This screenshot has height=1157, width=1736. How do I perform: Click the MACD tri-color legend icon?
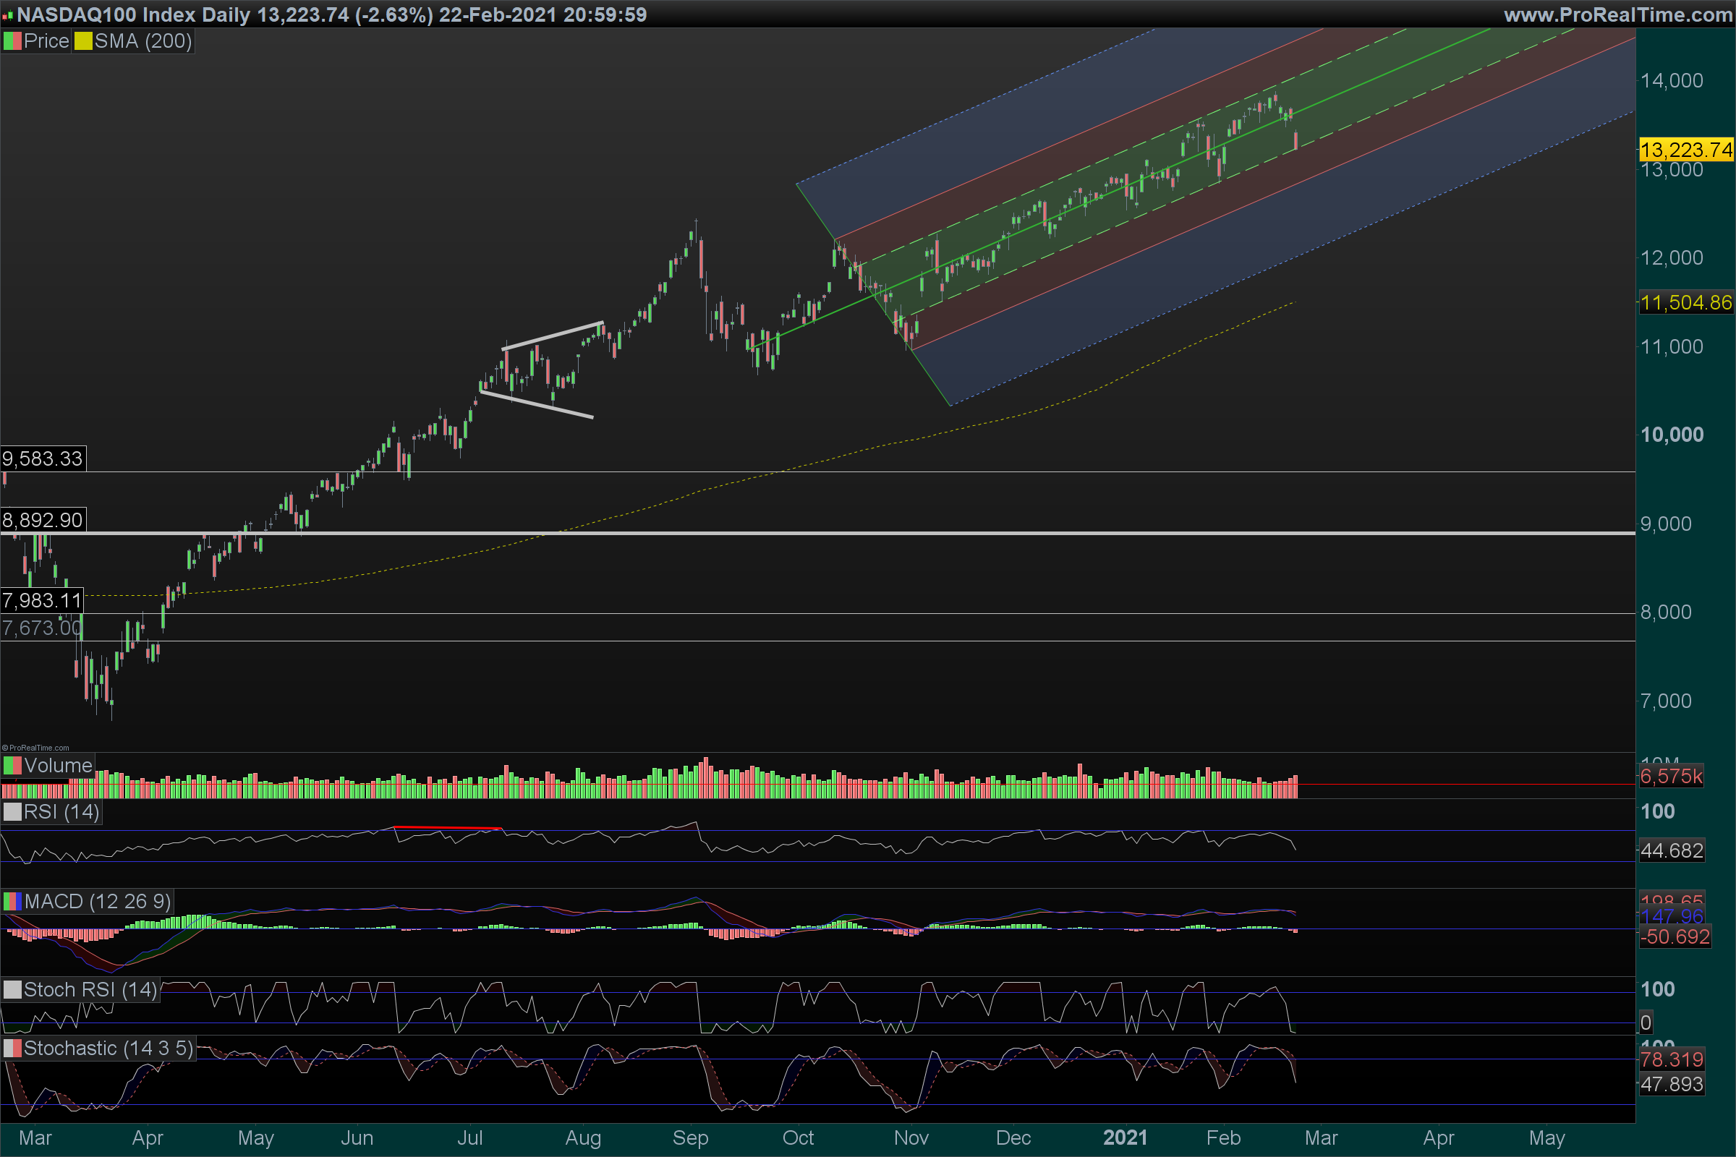coord(12,901)
